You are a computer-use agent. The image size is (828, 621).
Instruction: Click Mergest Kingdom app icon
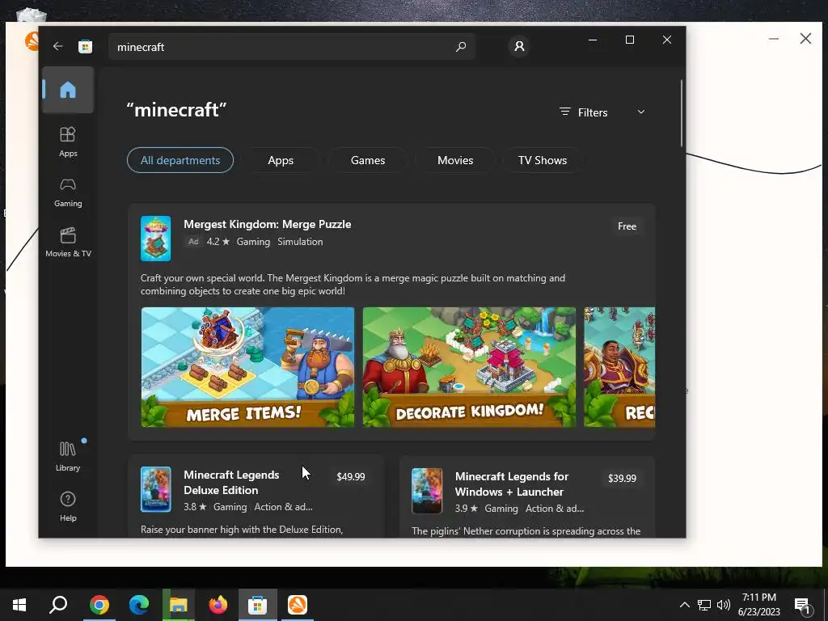tap(156, 239)
